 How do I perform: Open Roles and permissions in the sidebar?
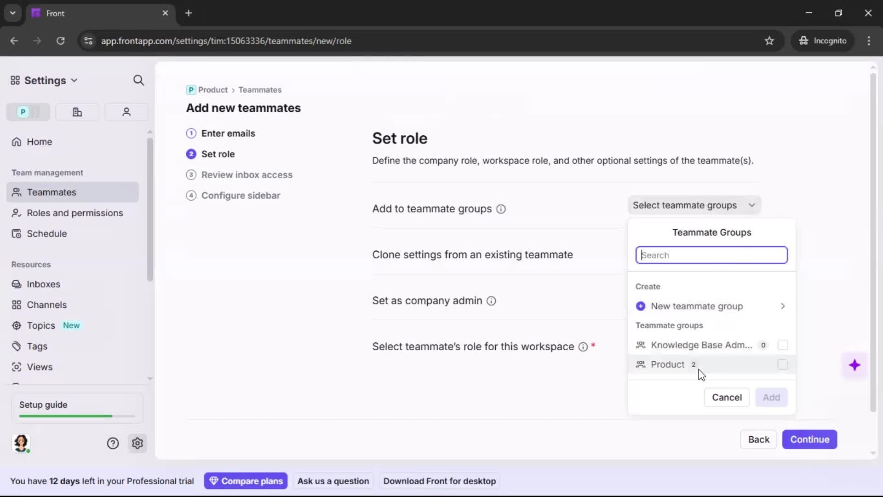click(74, 213)
